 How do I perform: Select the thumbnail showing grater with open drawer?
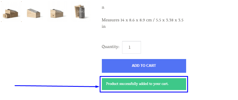pyautogui.click(x=11, y=12)
